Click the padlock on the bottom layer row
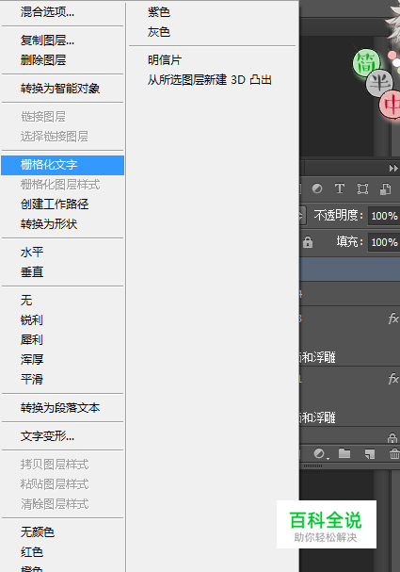Image resolution: width=400 pixels, height=572 pixels. coord(392,437)
